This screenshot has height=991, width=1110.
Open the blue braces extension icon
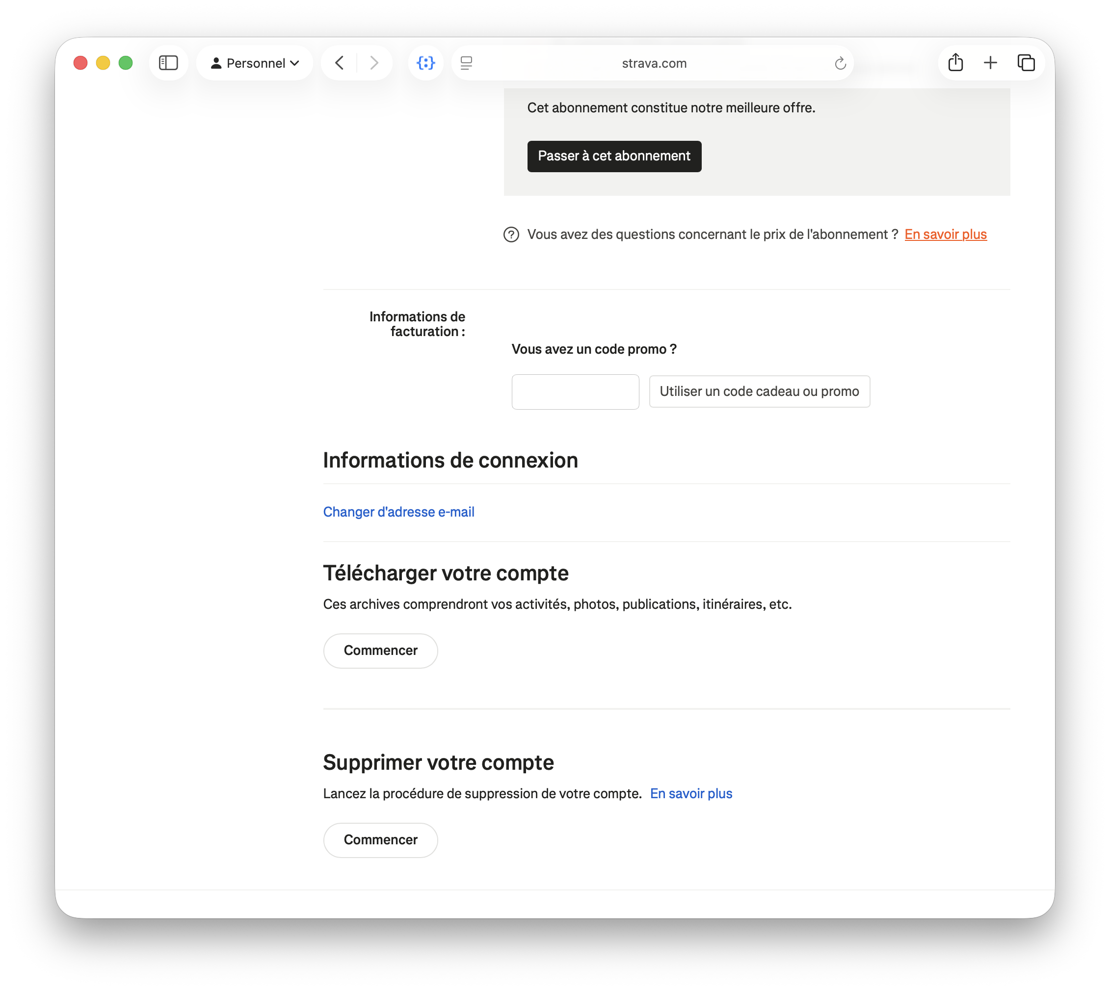426,63
